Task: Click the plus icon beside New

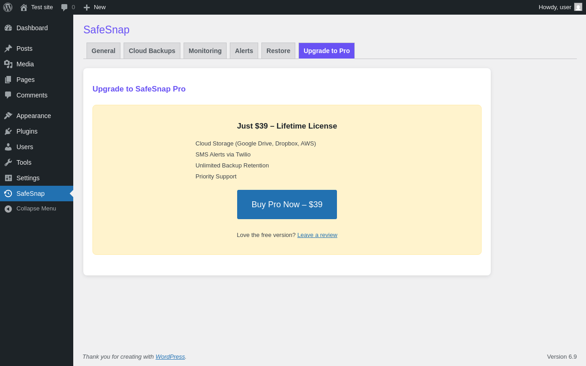Action: tap(87, 7)
